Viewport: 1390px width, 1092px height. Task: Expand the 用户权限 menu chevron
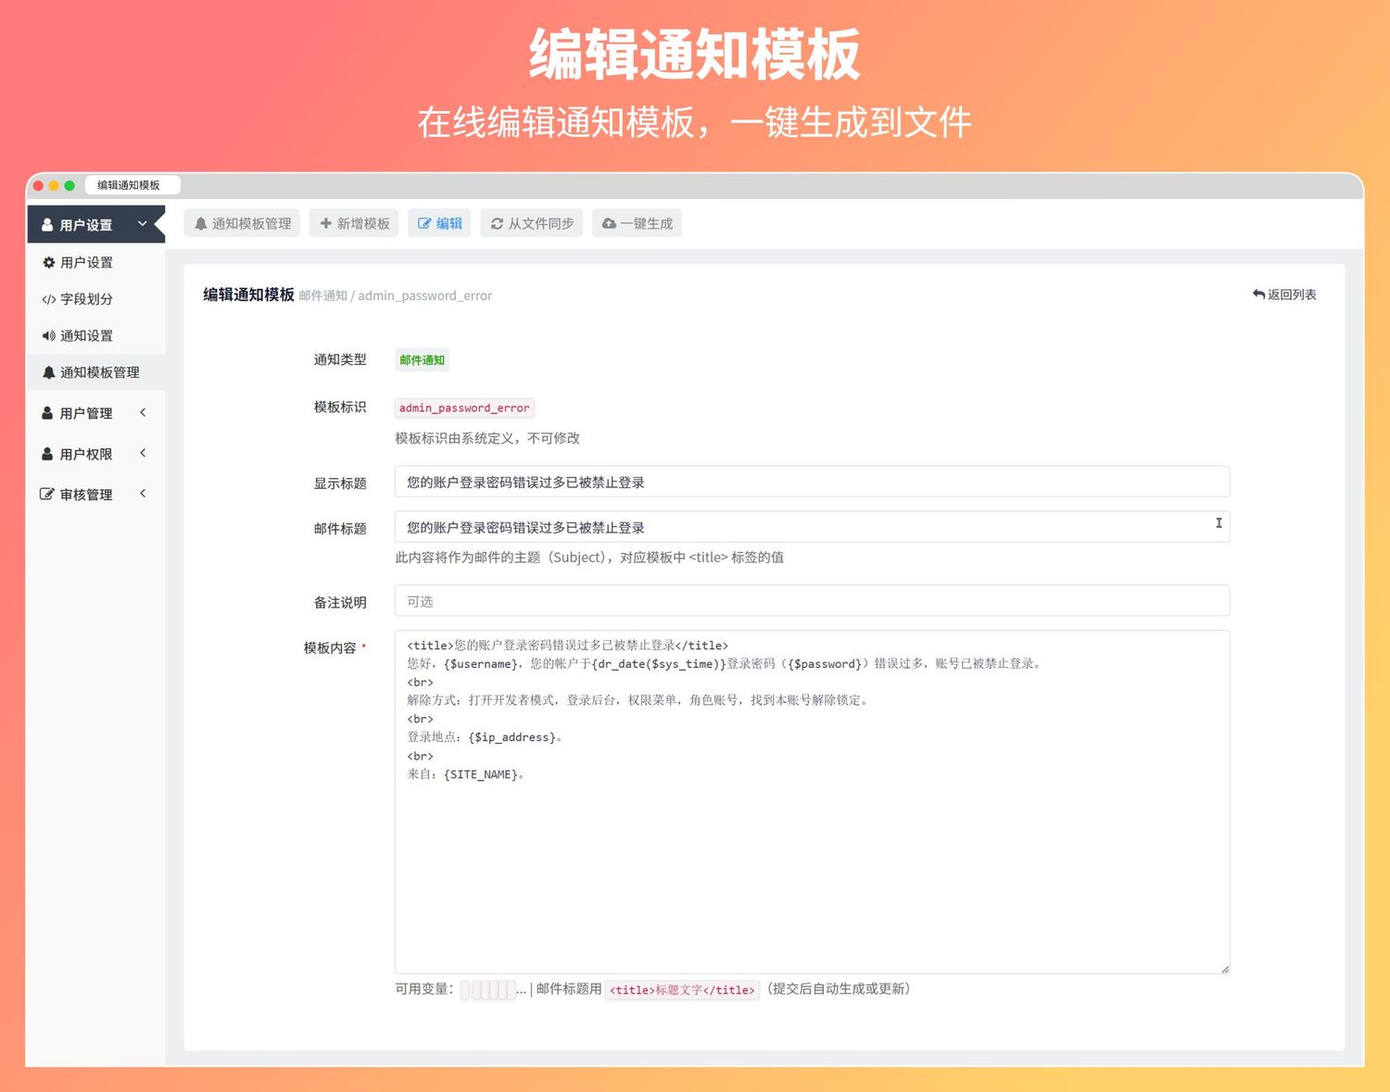tap(143, 453)
